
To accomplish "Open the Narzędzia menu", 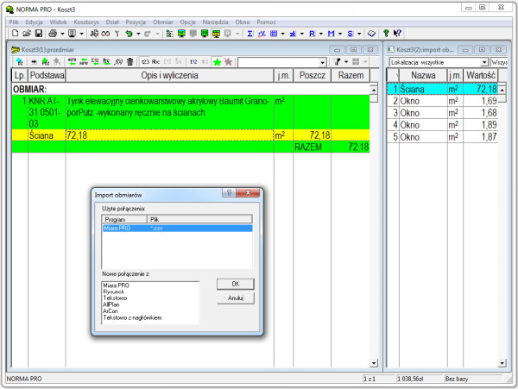I will (217, 20).
